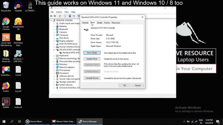223x125 pixels.
Task: Expand the Keyboards tree node
Action: coord(54,56)
